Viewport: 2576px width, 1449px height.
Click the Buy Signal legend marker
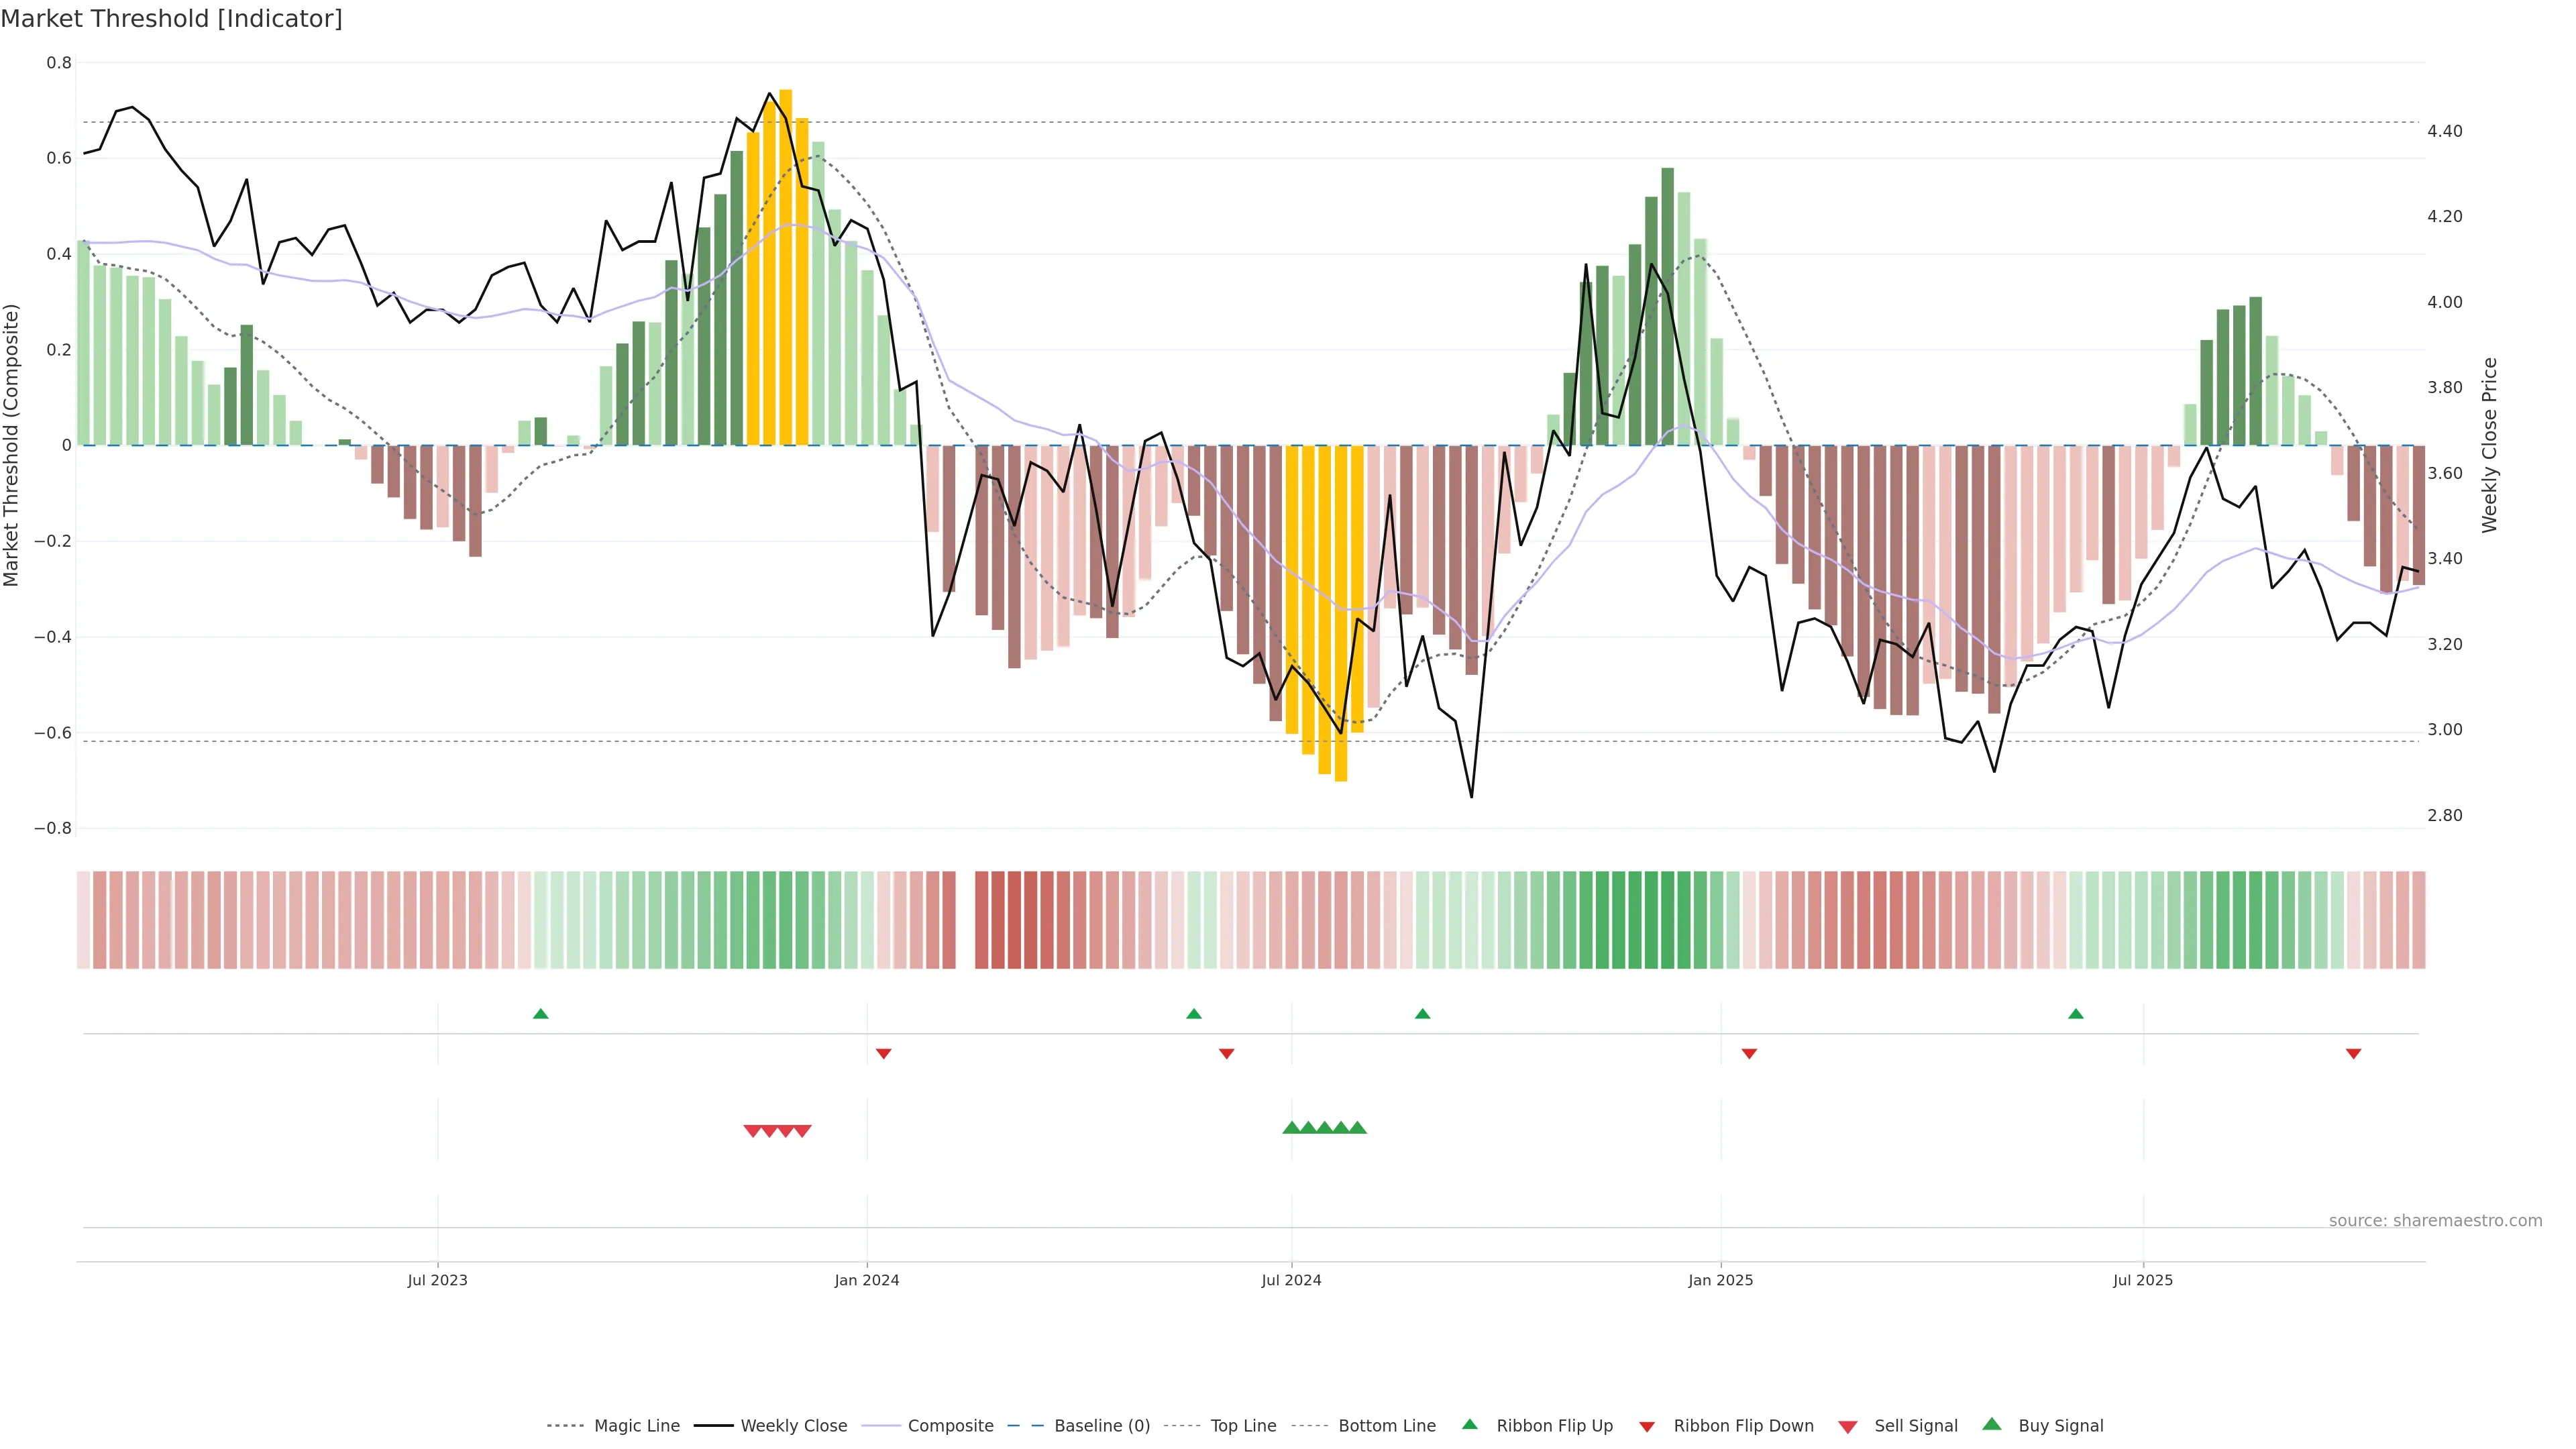[x=1992, y=1424]
